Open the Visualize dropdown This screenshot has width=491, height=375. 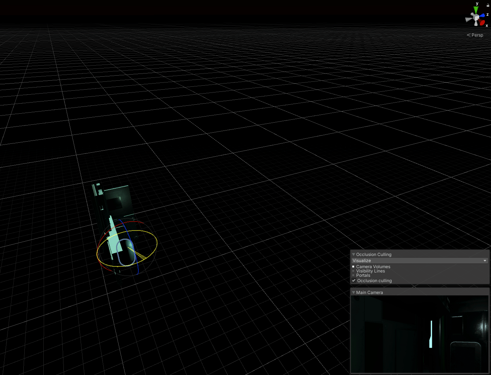[420, 261]
